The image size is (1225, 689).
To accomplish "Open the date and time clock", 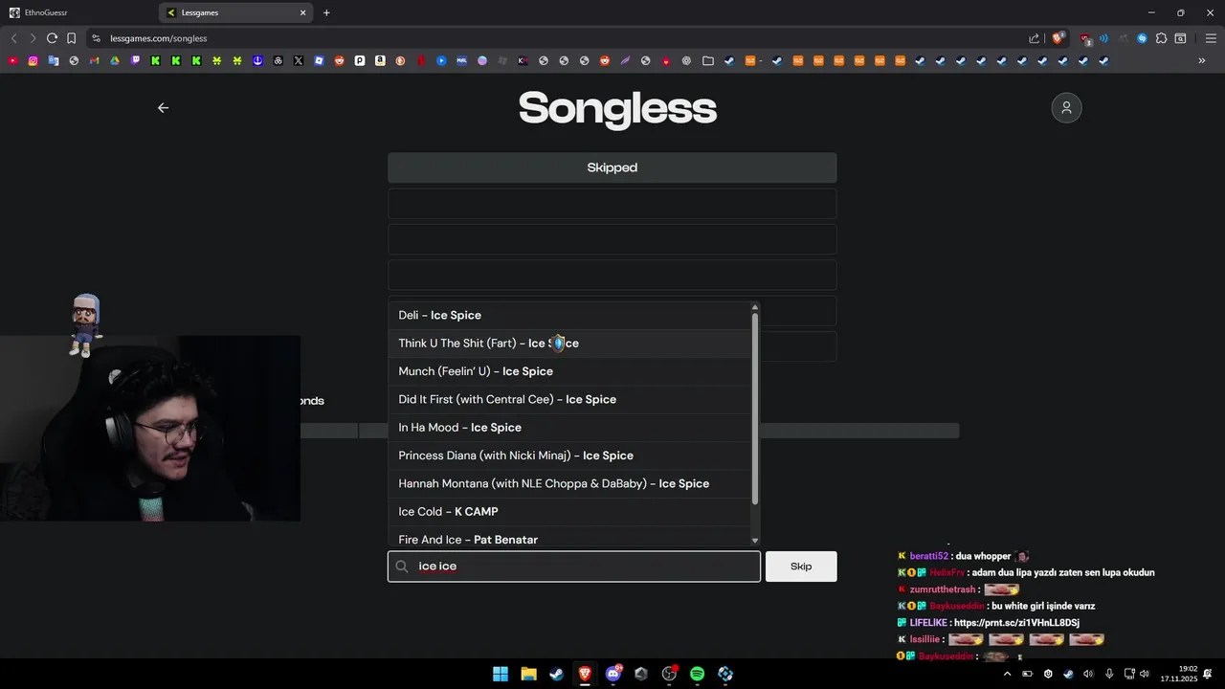I will [1179, 674].
